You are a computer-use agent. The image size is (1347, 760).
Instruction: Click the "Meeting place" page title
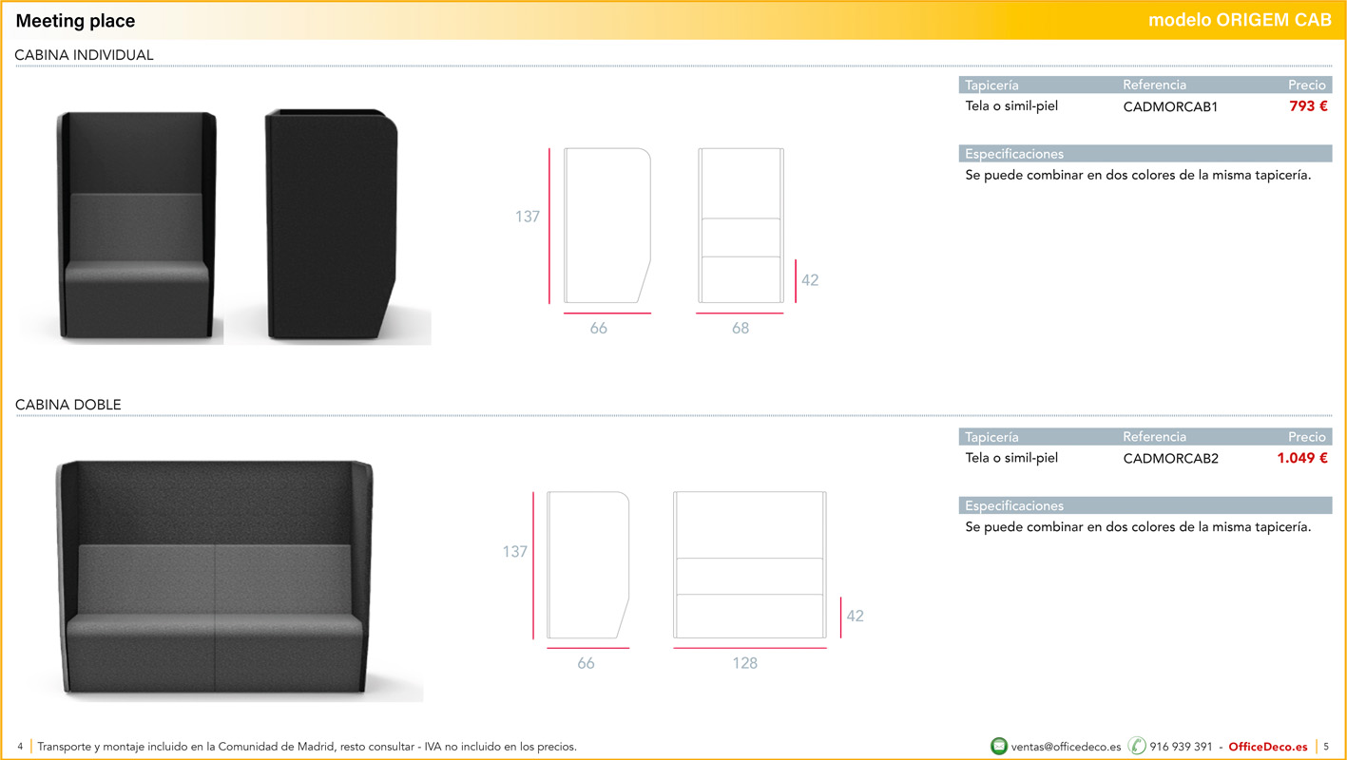click(x=75, y=21)
